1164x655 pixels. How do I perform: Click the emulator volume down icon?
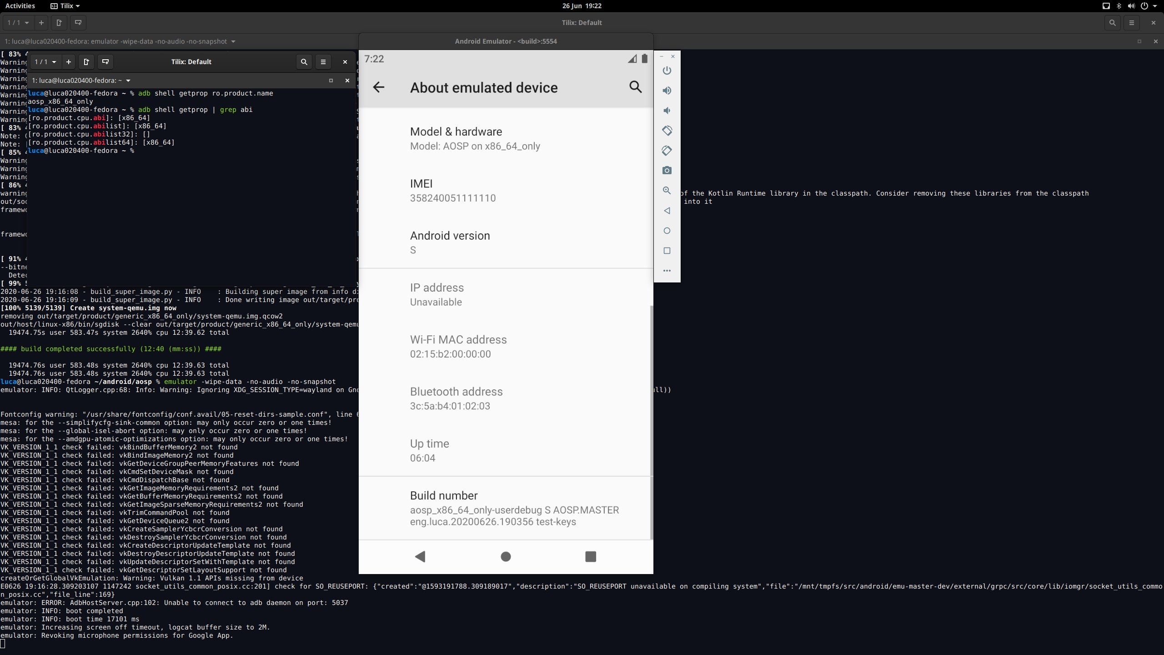tap(667, 111)
